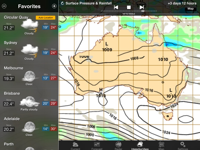The height and width of the screenshot is (150, 200).
Task: Select Adelaide in Favorites list
Action: (x=29, y=127)
